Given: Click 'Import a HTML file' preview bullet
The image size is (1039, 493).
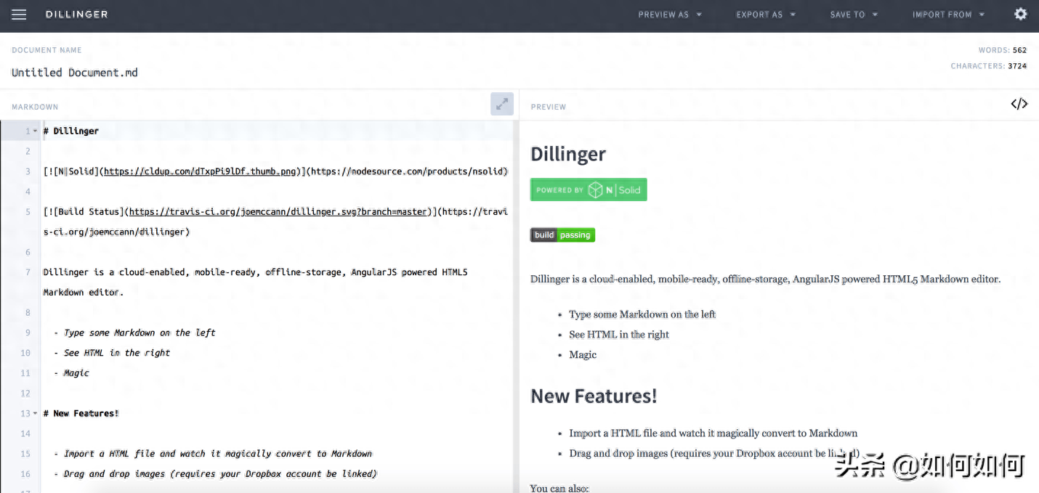Looking at the screenshot, I should click(x=713, y=433).
